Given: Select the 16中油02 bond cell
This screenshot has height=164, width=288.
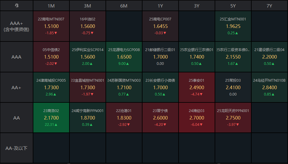Looking at the screenshot, I should [87, 26].
